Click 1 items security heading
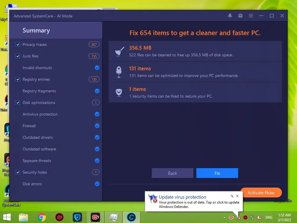Image resolution: width=297 pixels, height=223 pixels. 137,89
